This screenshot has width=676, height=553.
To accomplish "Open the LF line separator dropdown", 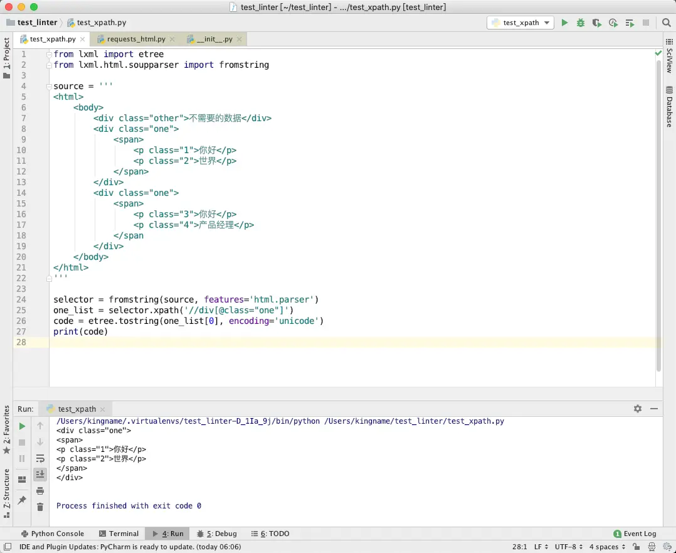I will tap(541, 547).
